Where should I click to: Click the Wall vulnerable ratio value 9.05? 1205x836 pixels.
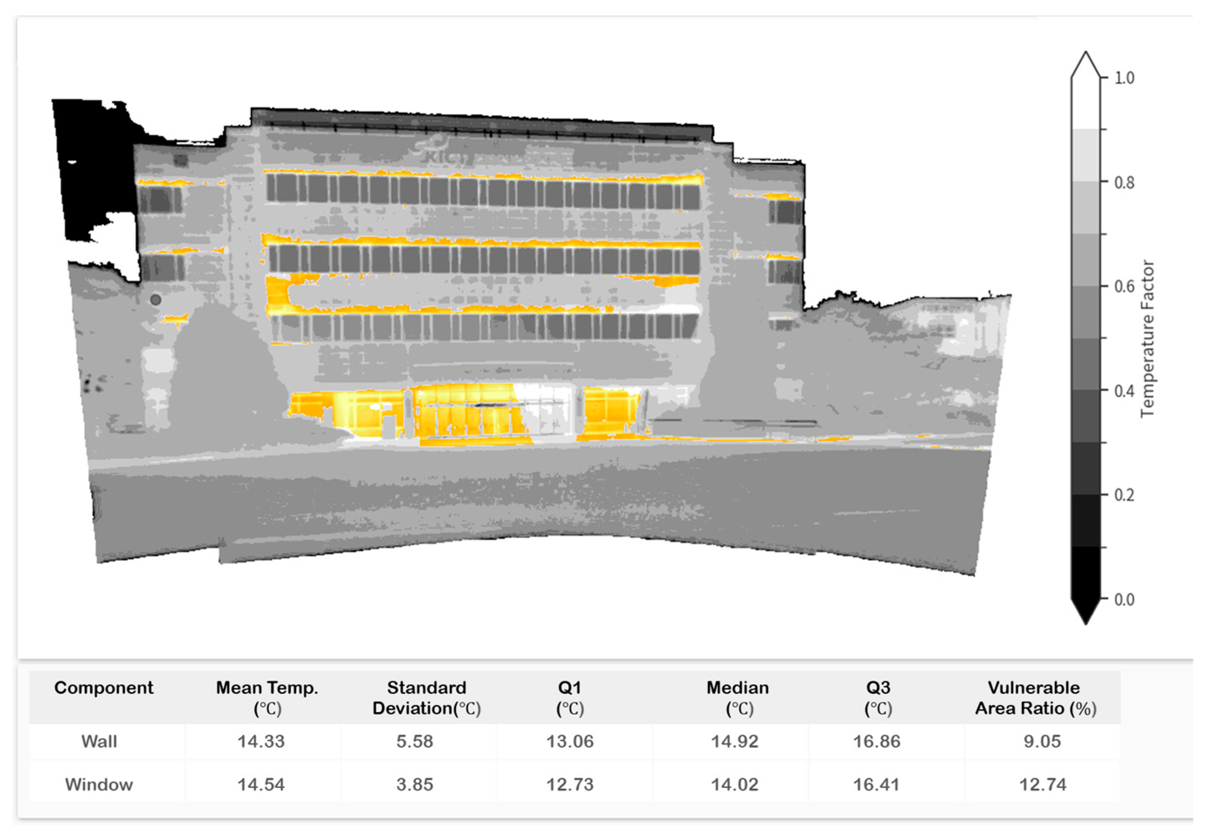[x=1042, y=742]
